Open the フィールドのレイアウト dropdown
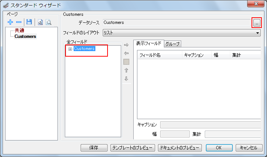Viewport: 267px width, 157px height. (x=258, y=33)
